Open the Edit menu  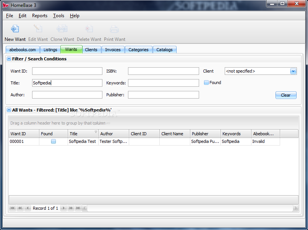click(x=23, y=16)
